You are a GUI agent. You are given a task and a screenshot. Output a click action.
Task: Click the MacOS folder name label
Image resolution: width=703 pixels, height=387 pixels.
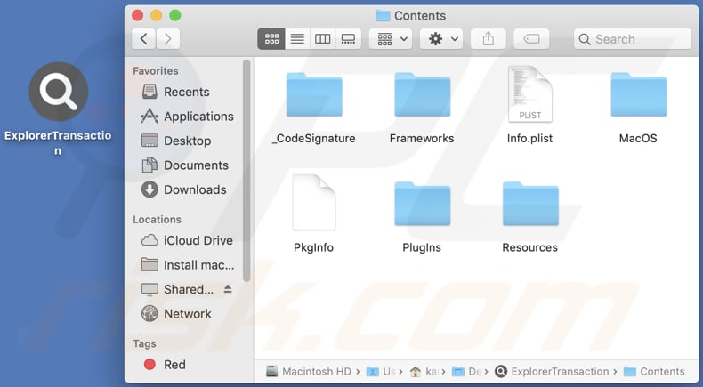click(x=638, y=138)
